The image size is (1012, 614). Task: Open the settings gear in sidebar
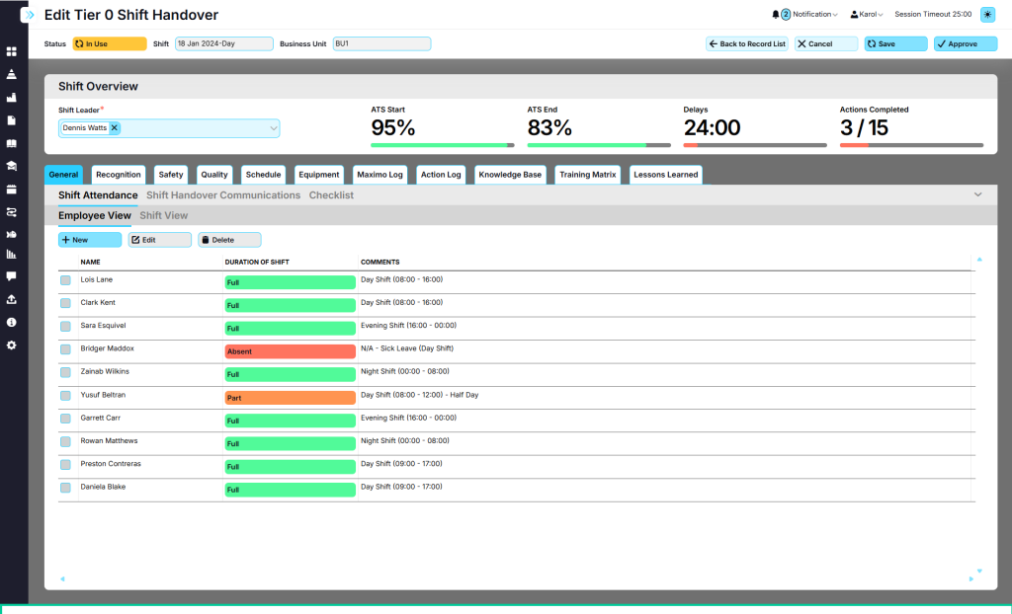click(x=11, y=345)
